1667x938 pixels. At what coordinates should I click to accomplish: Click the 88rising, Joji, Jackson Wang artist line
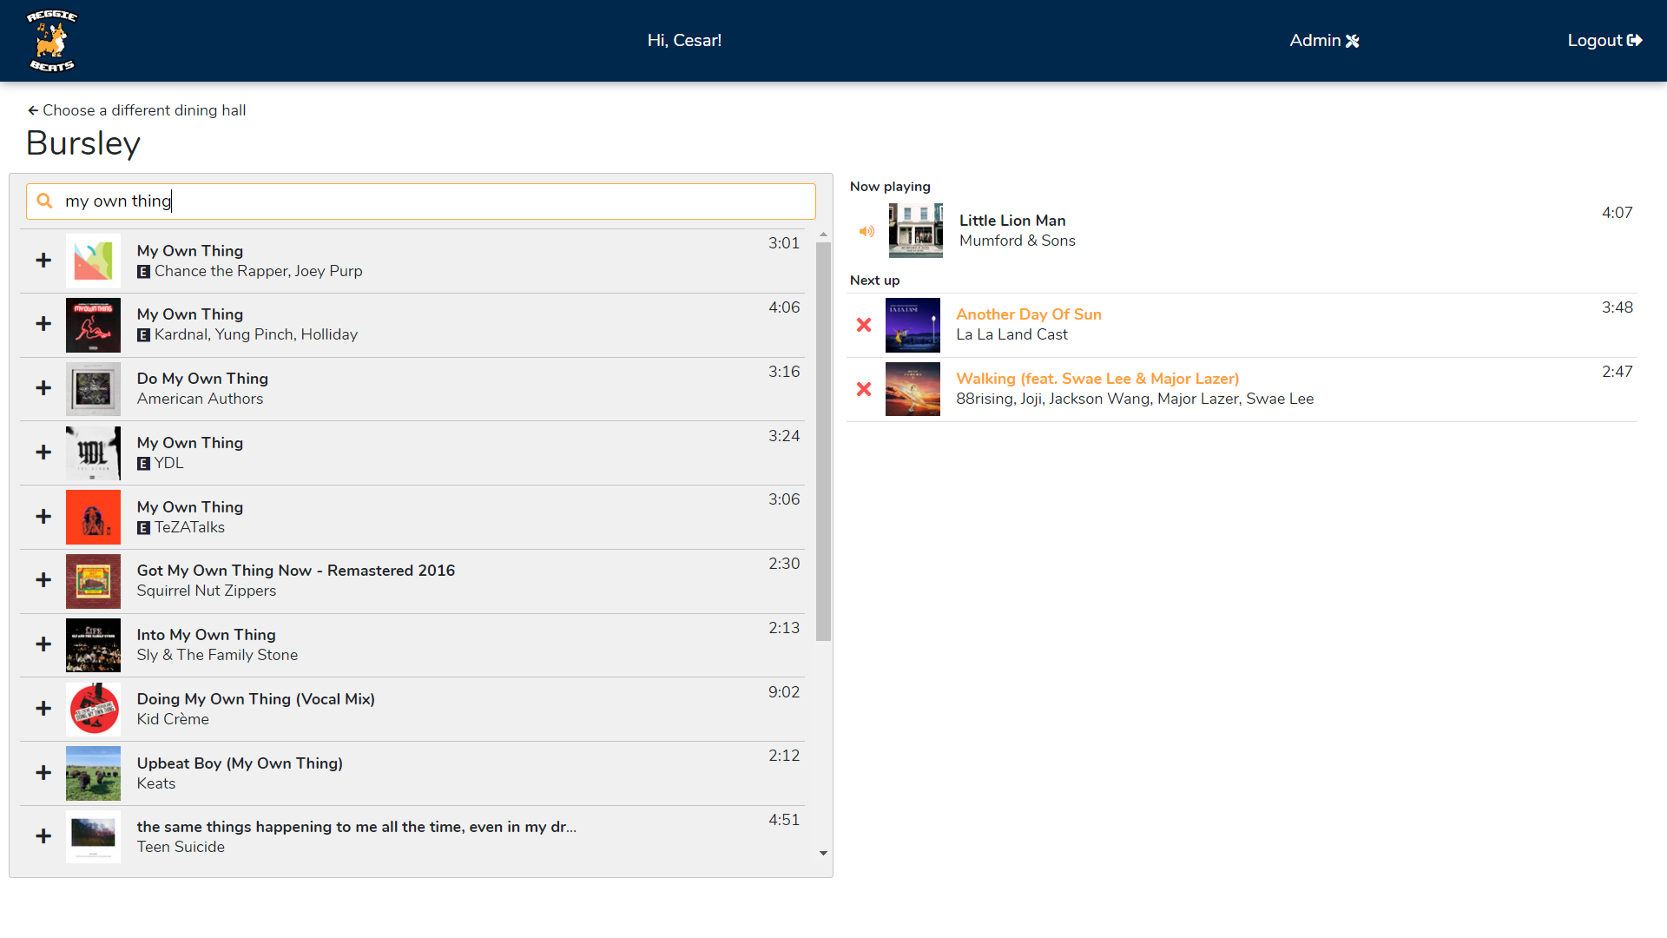pos(1135,399)
